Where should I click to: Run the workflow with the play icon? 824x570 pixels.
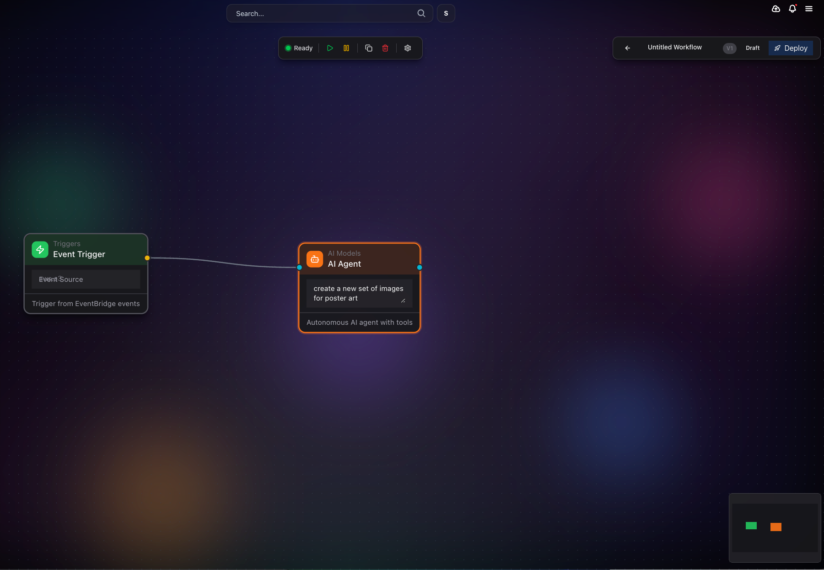[x=330, y=48]
